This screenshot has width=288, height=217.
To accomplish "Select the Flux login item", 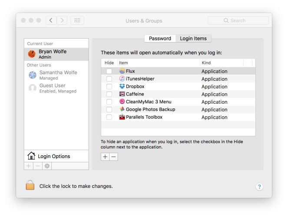I will click(x=130, y=71).
